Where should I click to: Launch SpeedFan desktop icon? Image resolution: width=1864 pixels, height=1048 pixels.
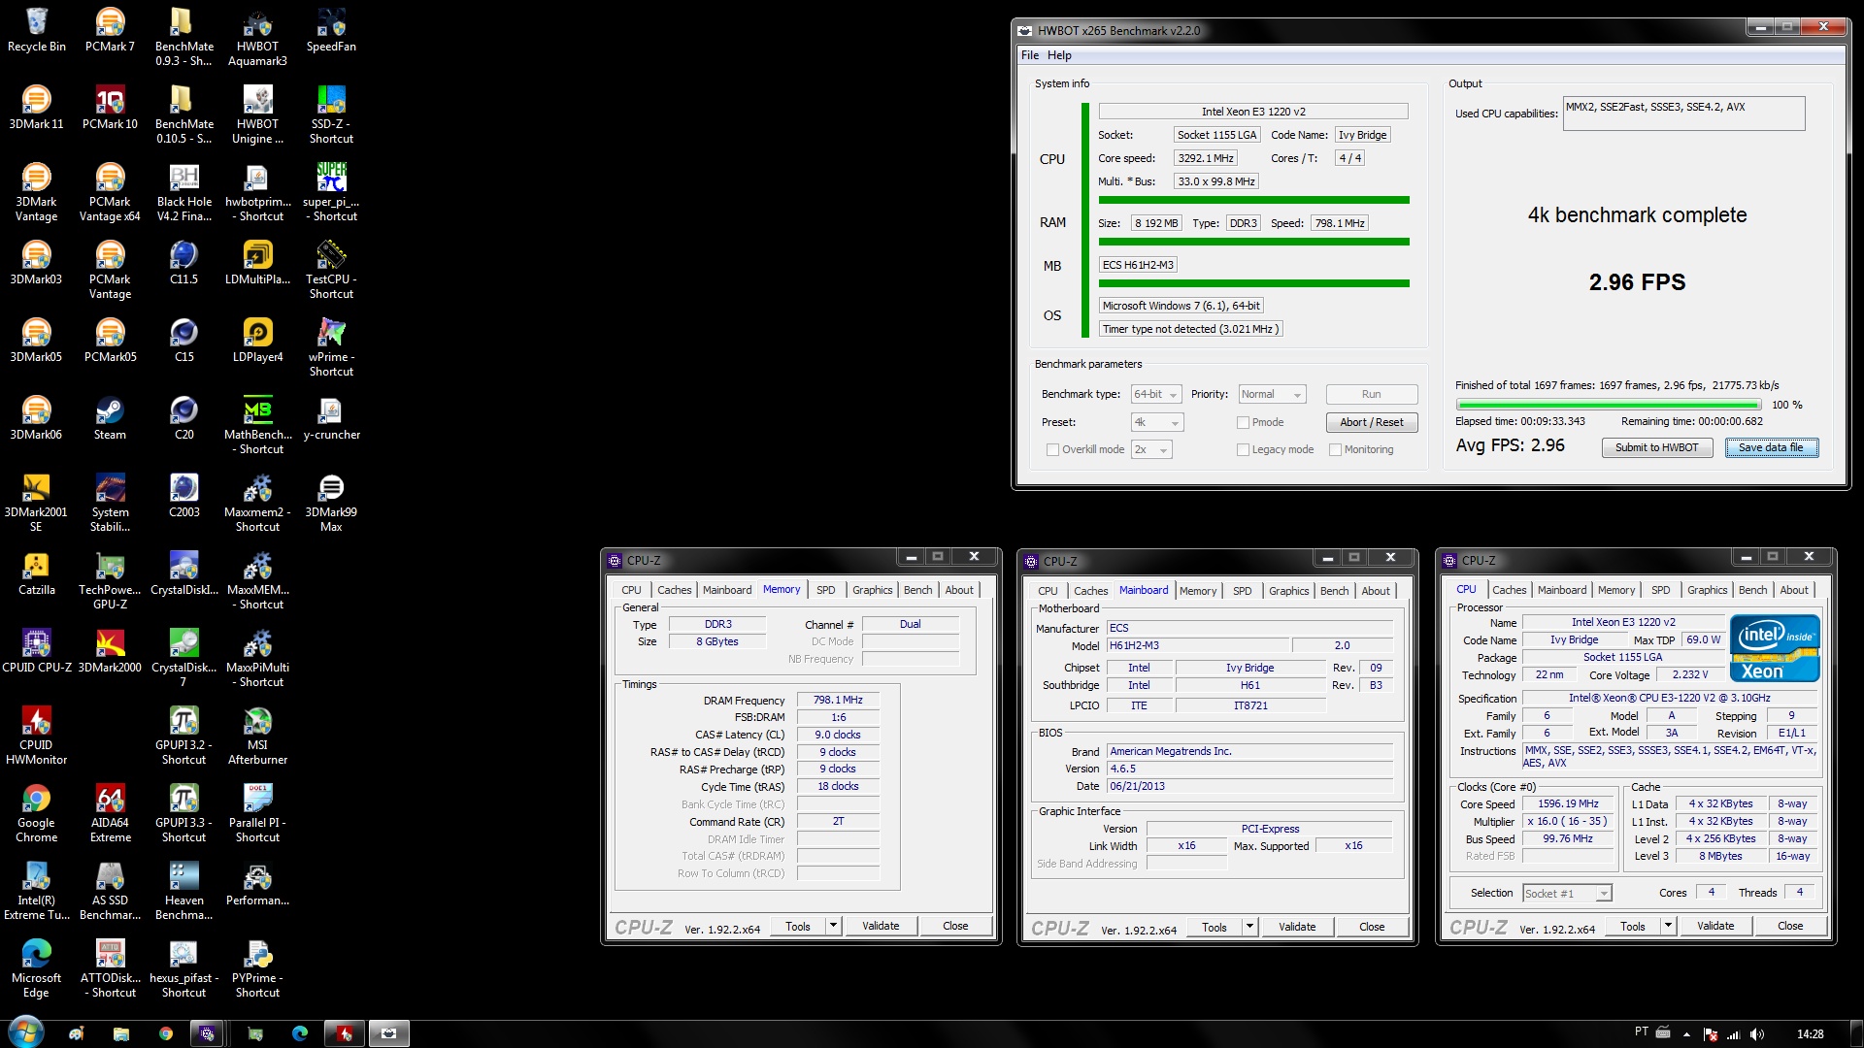[x=331, y=30]
